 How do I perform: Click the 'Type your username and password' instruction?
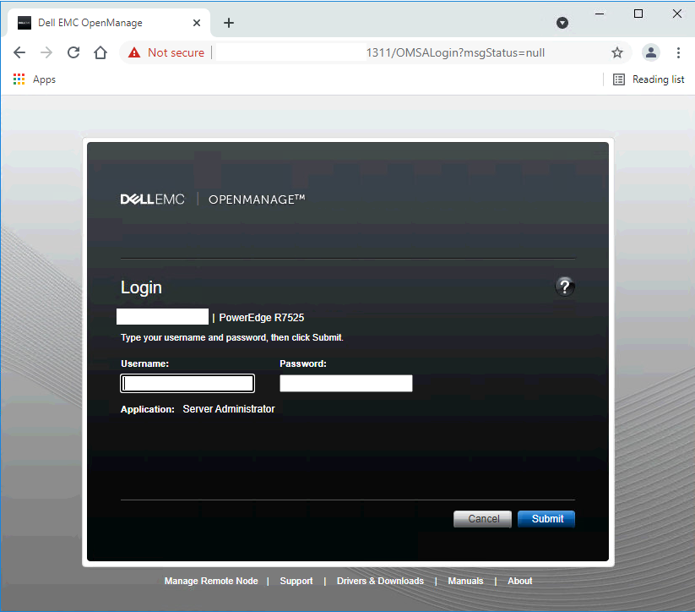(x=232, y=338)
